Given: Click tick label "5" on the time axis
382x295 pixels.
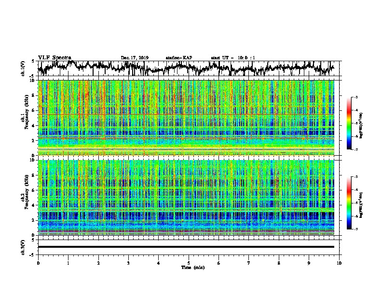Looking at the screenshot, I should [x=189, y=263].
